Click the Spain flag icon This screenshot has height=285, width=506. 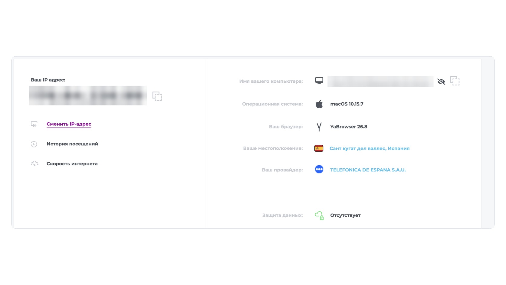[x=319, y=148]
